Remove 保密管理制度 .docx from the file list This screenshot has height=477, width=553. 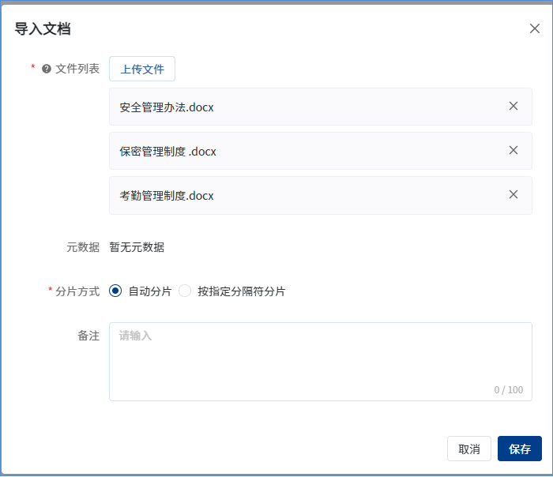513,150
